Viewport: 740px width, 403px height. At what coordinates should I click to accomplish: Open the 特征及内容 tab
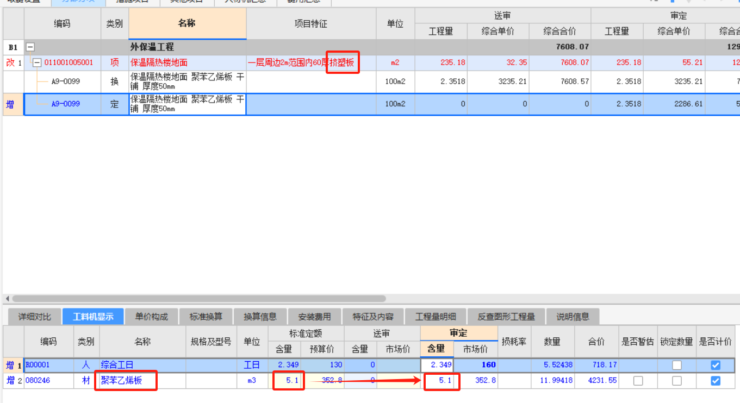coord(373,317)
